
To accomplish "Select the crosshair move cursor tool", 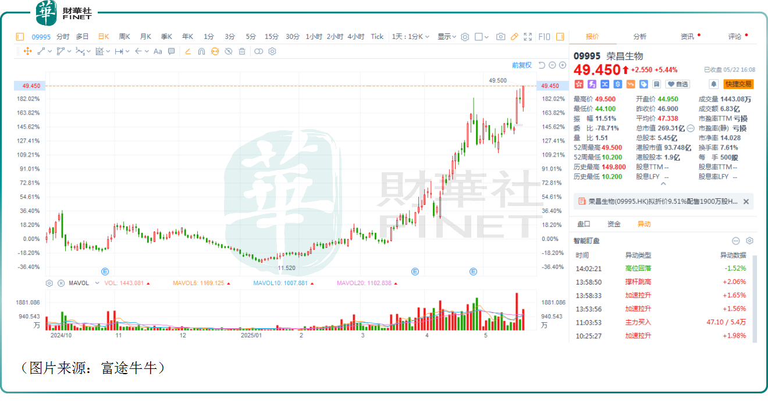I will [27, 51].
